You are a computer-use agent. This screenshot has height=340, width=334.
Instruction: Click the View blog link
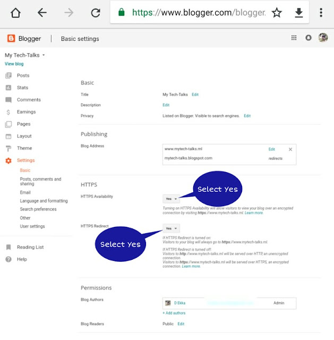tap(14, 64)
